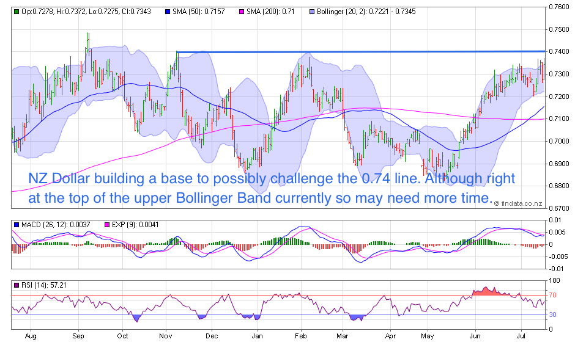Click the Mar month label on time axis

343,337
